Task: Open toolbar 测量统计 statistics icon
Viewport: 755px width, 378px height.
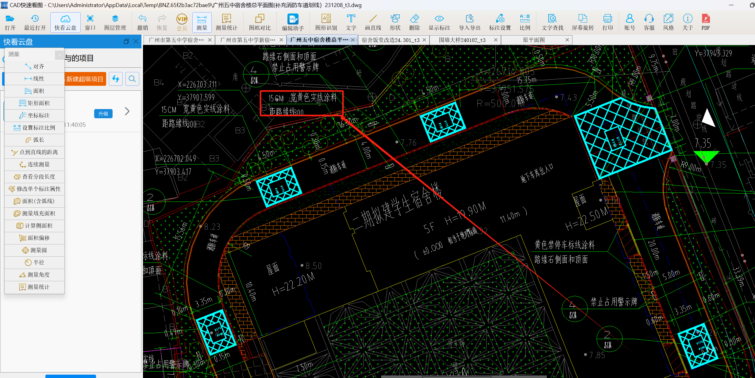Action: tap(226, 22)
